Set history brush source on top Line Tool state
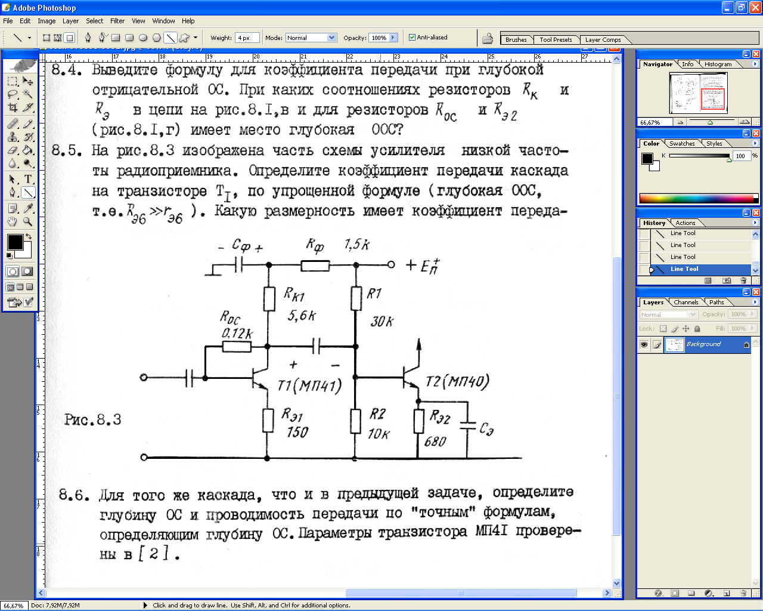The image size is (763, 611). [x=644, y=233]
